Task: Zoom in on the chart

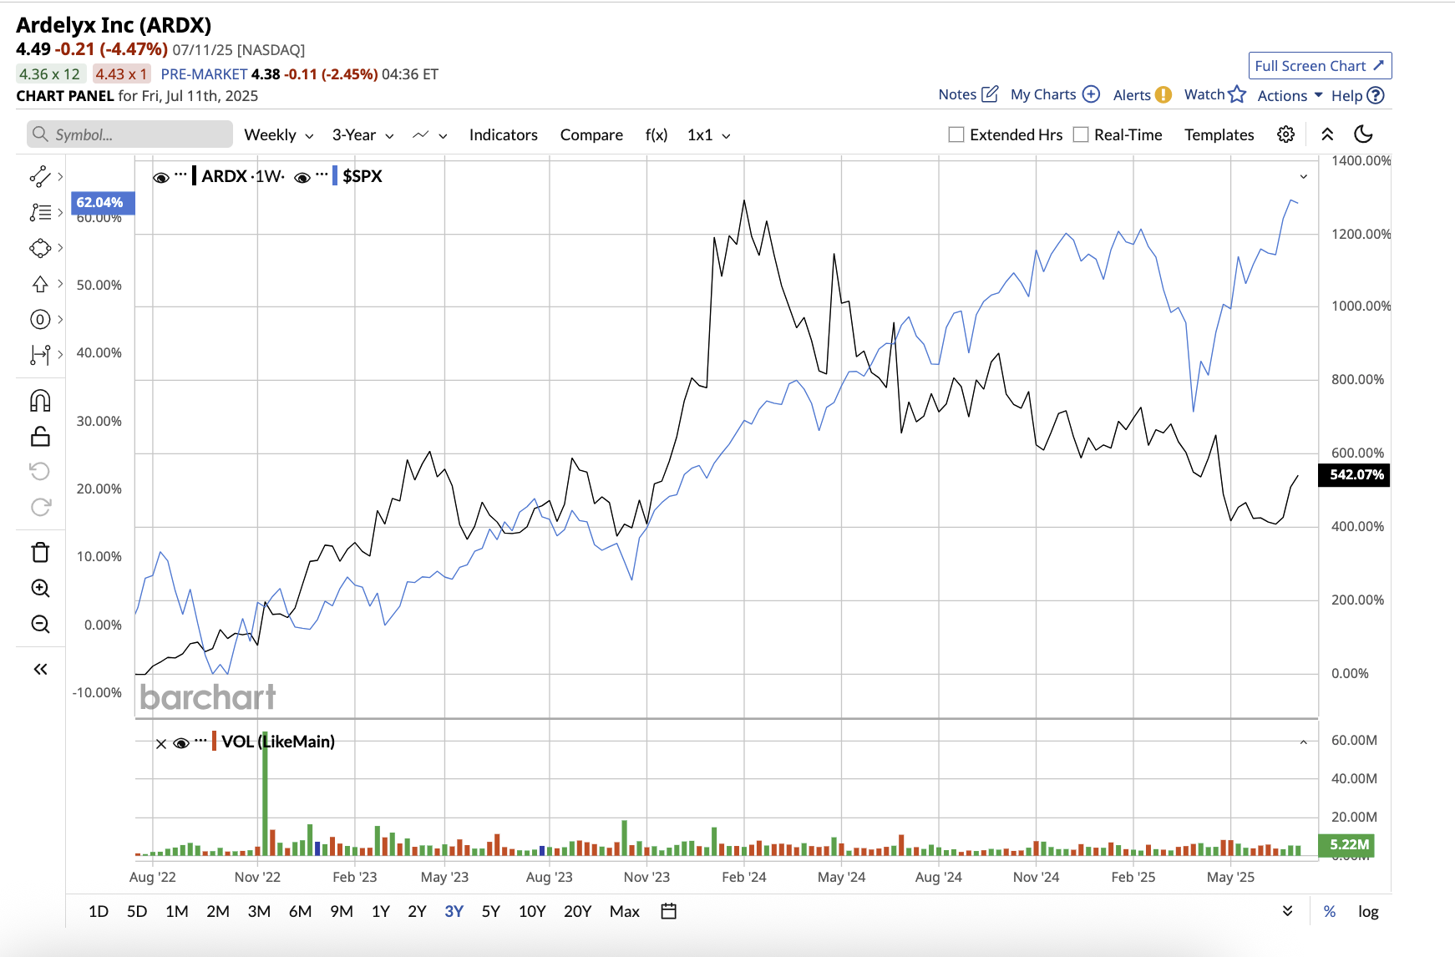Action: point(40,588)
